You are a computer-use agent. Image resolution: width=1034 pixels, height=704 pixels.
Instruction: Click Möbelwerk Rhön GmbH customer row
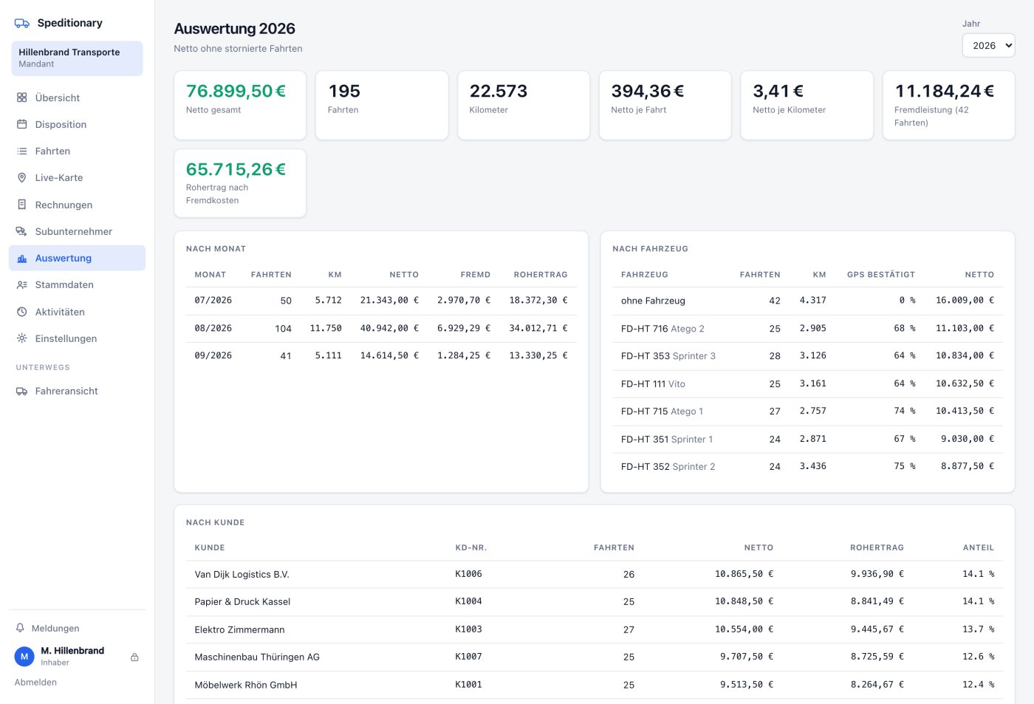tap(595, 685)
